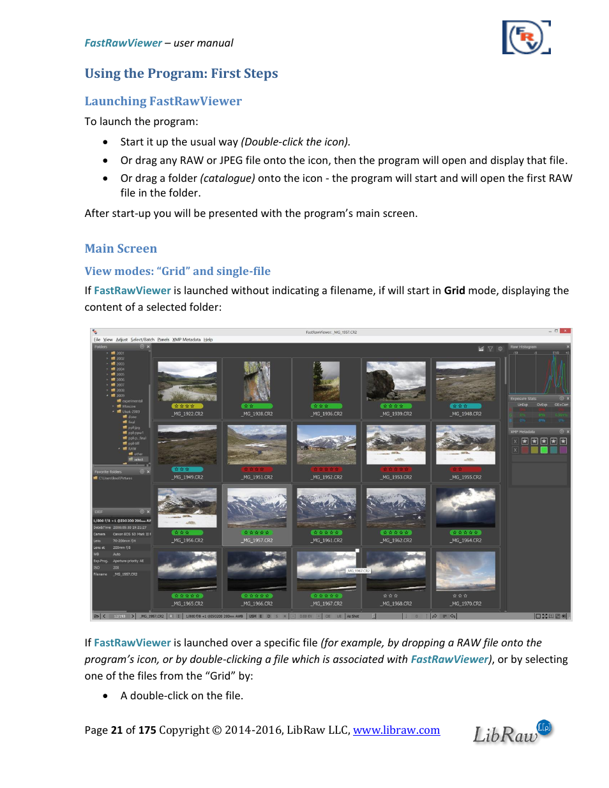Open favorite folder C:\Users\Jeva\Pictures
The height and width of the screenshot is (788, 609).
pyautogui.click(x=114, y=478)
